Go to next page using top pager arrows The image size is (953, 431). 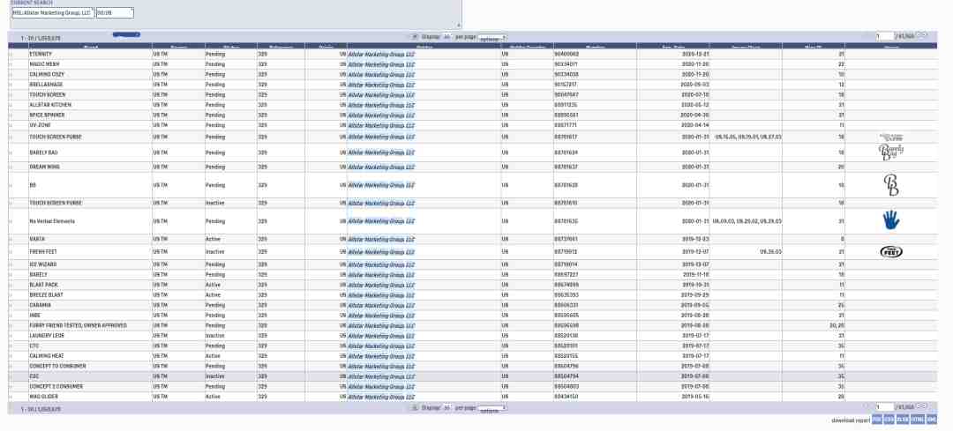(x=919, y=34)
